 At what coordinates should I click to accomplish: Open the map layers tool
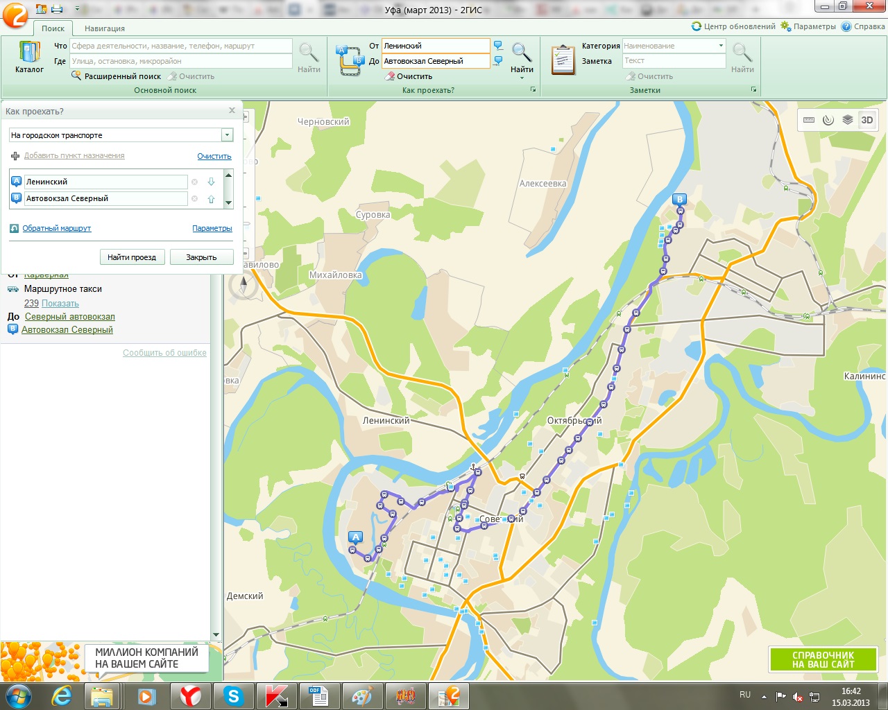coord(847,120)
